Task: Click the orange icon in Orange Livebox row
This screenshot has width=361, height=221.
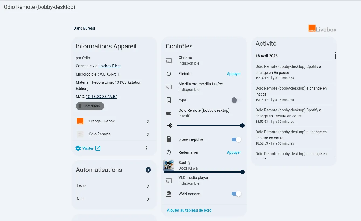Action: tap(80, 121)
